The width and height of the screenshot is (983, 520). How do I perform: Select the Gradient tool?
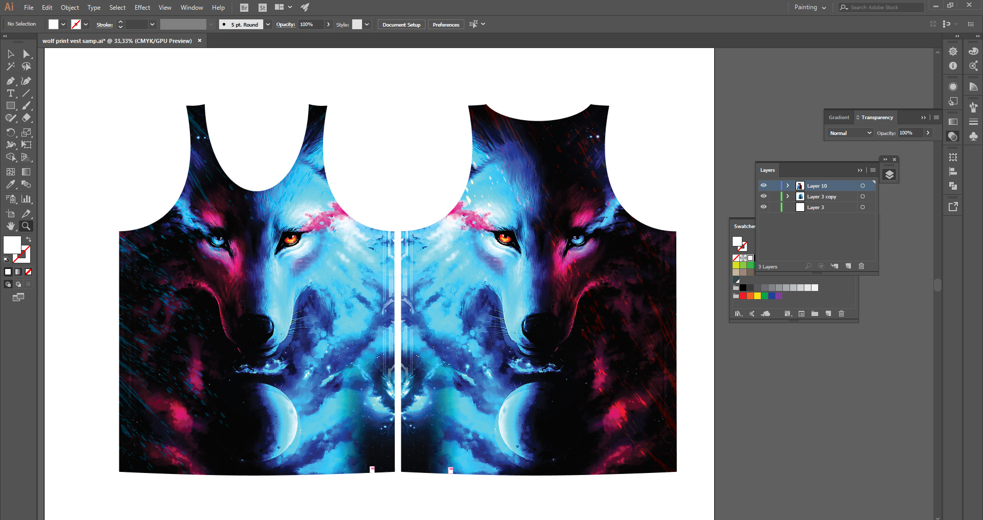tap(26, 172)
